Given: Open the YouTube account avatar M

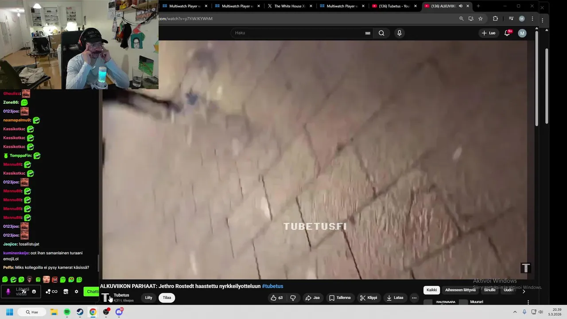Looking at the screenshot, I should point(522,33).
